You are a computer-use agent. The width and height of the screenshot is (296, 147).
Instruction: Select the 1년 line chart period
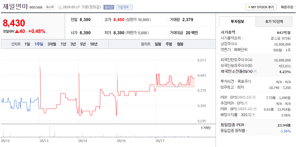63,44
